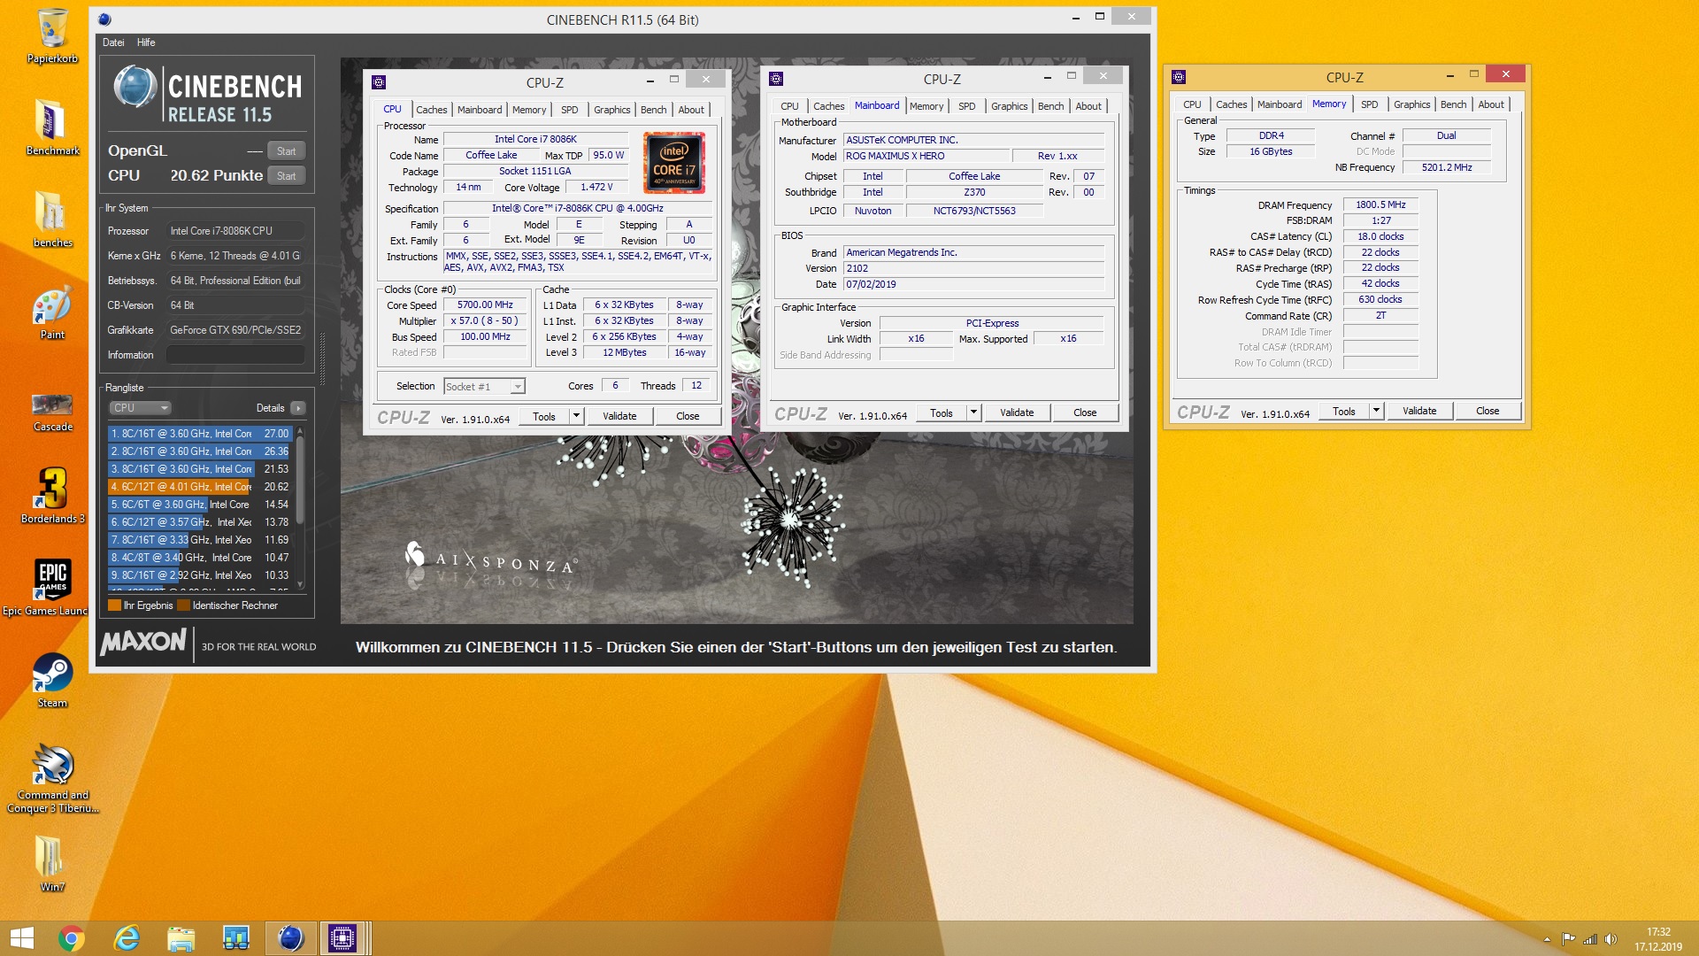
Task: Launch Steam from the desktop
Action: click(x=52, y=680)
